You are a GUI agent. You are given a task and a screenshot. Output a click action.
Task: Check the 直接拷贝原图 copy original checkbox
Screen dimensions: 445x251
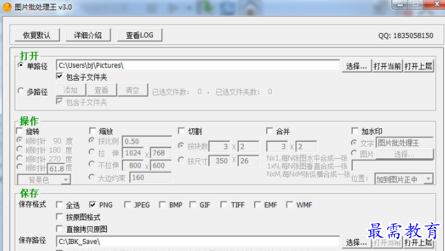[59, 229]
